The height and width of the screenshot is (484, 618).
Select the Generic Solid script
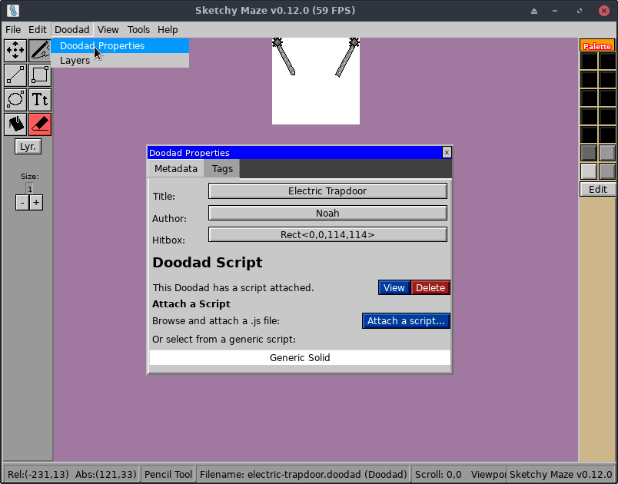click(x=300, y=357)
